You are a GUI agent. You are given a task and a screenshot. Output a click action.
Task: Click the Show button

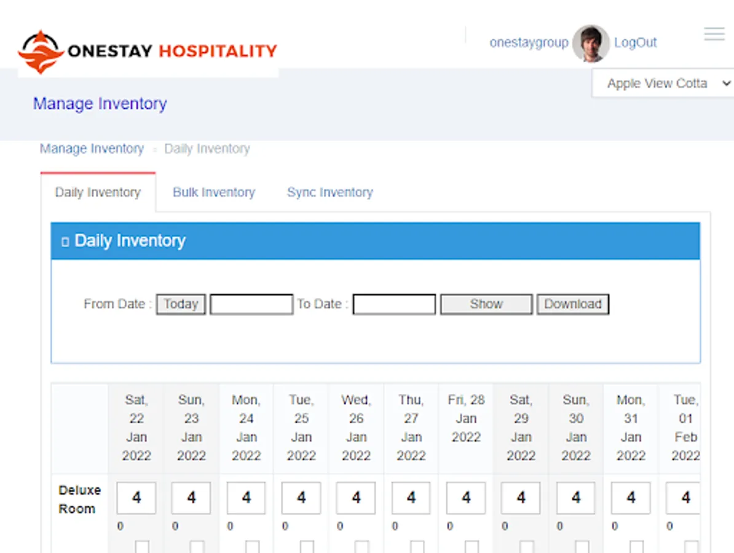click(486, 304)
